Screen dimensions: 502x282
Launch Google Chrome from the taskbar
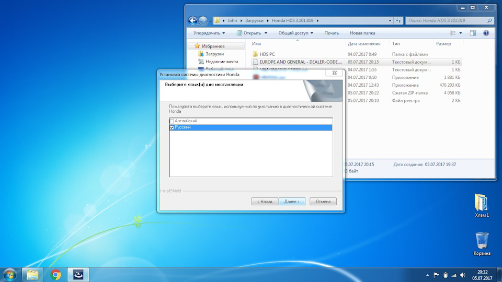point(55,275)
